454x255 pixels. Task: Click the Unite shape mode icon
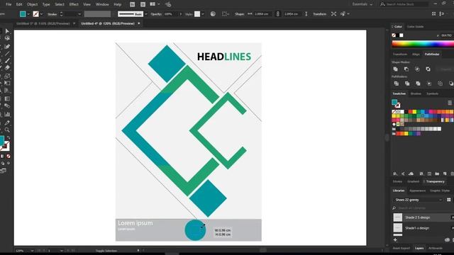tap(396, 69)
